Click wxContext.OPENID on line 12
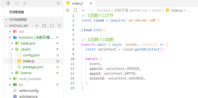The image size is (198, 98). [x=122, y=69]
